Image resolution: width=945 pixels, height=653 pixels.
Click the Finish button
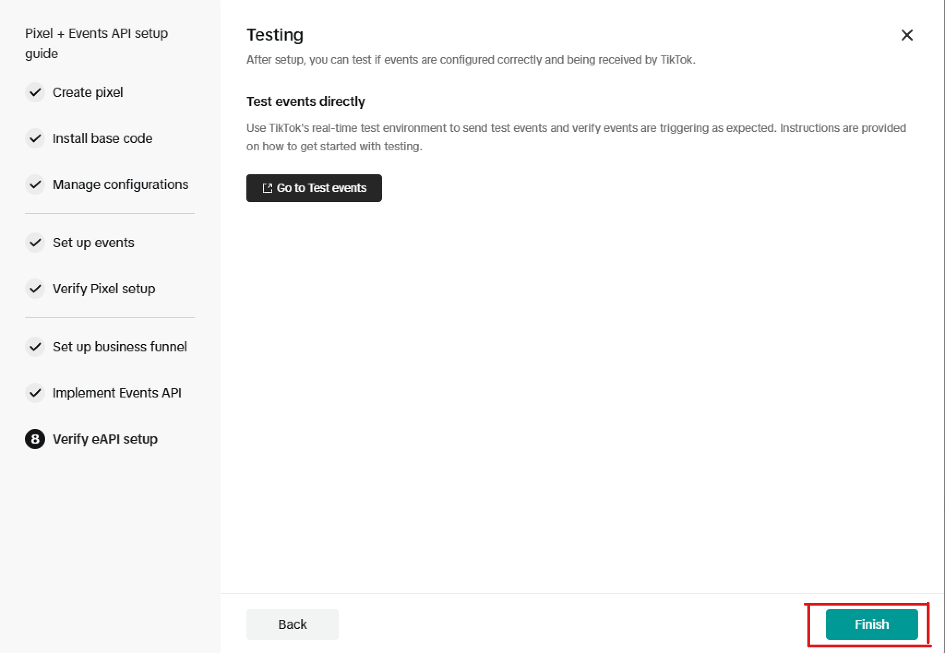pyautogui.click(x=872, y=624)
